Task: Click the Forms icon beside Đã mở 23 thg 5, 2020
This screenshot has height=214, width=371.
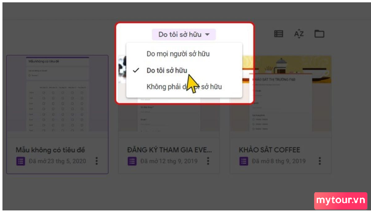Action: (x=21, y=161)
